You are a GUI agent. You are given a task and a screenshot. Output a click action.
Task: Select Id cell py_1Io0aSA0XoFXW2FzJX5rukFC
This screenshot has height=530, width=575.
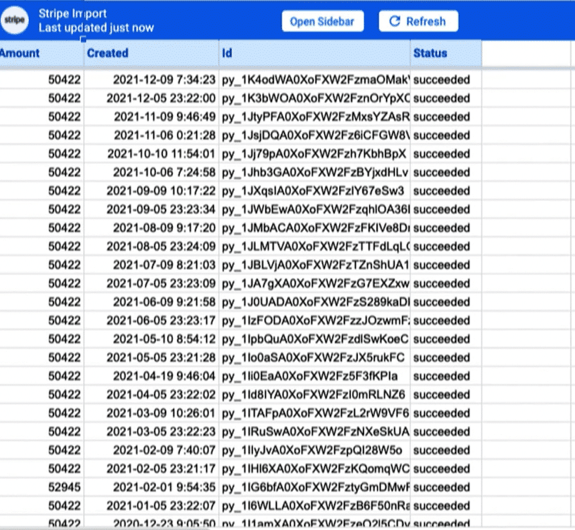314,357
